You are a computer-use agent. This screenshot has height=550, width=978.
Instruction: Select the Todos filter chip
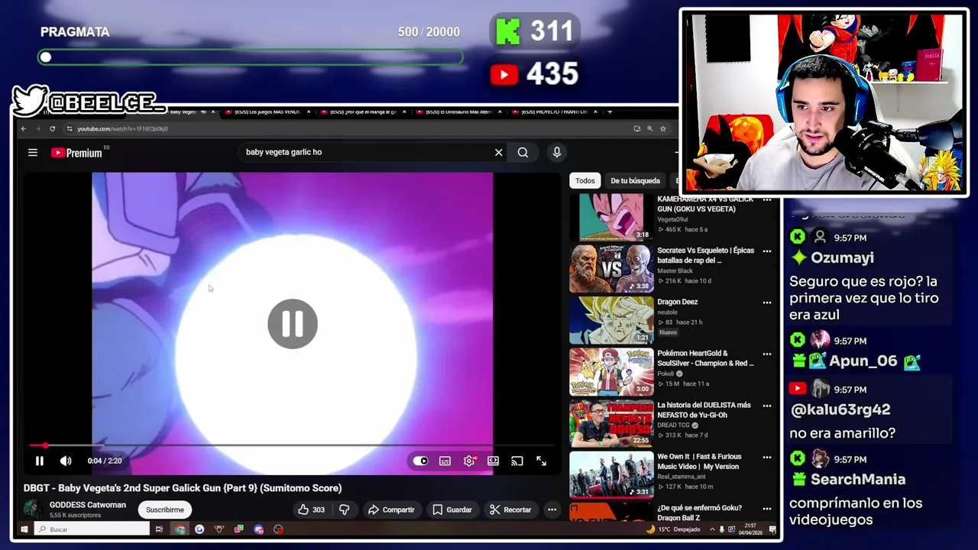(x=585, y=181)
